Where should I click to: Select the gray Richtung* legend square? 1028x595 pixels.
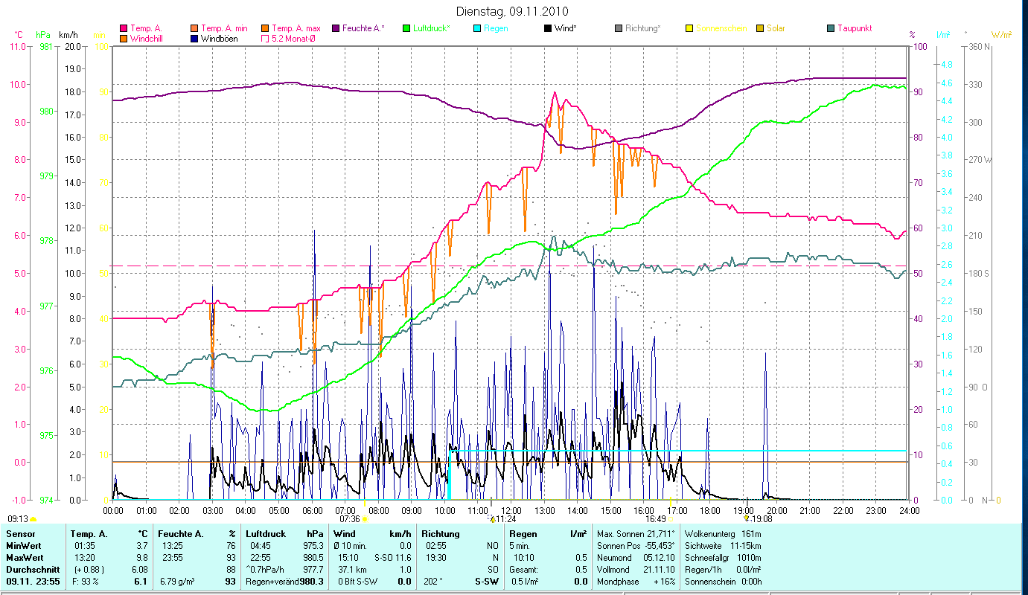619,29
